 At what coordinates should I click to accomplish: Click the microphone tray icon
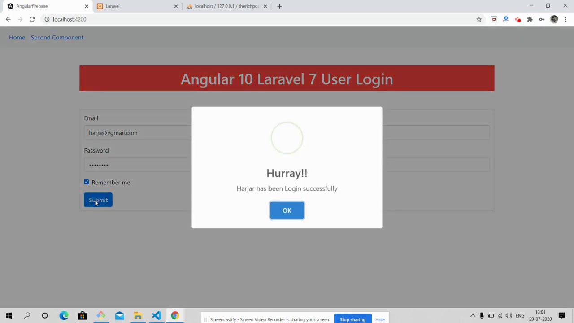482,316
